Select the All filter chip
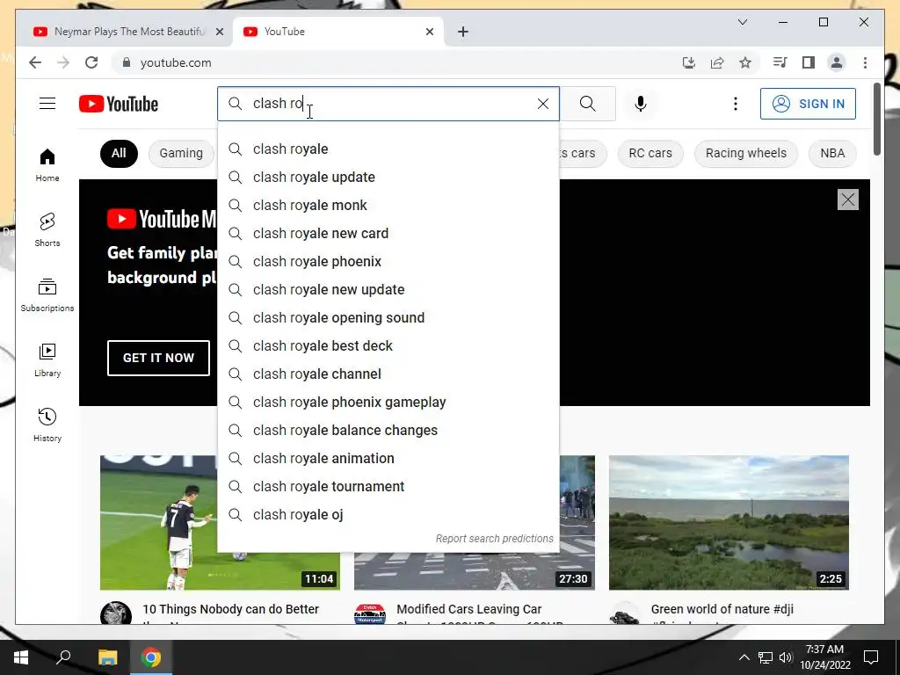The image size is (900, 675). pos(119,153)
